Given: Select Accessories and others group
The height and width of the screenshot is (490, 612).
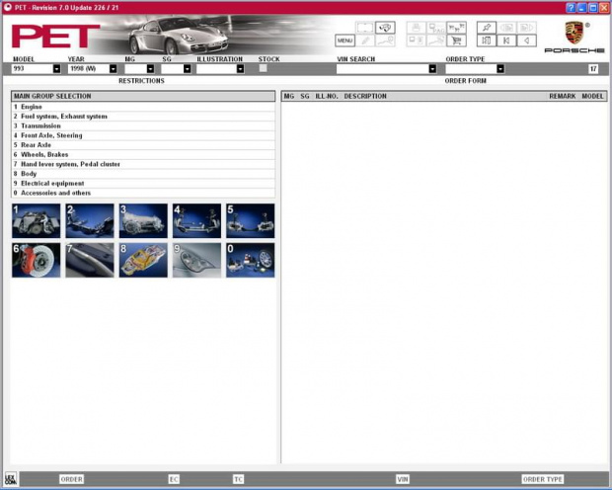Looking at the screenshot, I should 143,193.
